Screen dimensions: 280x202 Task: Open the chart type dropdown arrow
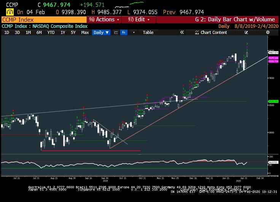pos(134,32)
